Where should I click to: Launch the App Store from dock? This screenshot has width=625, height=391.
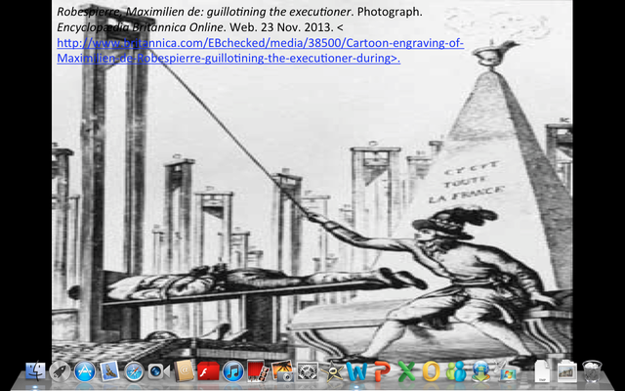point(85,371)
